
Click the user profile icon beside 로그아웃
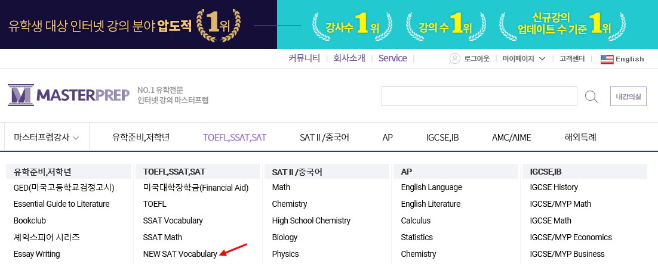455,58
